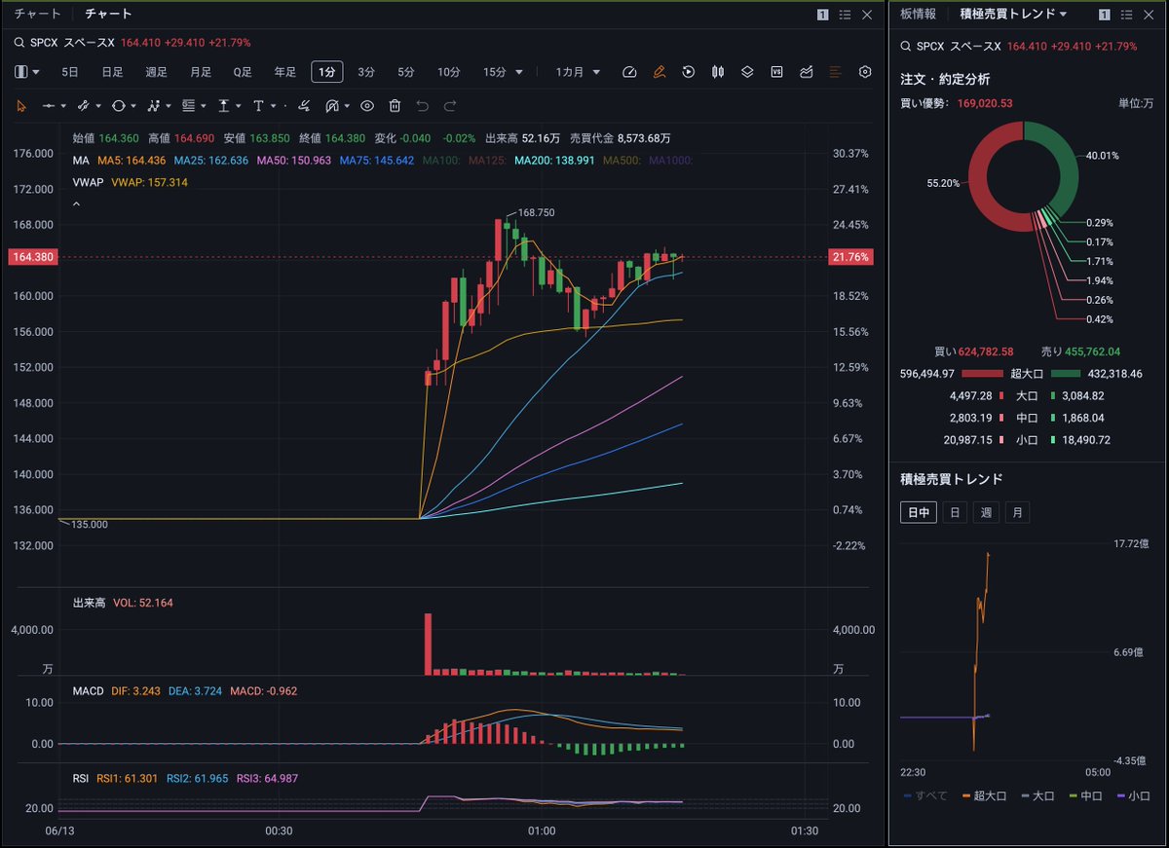The height and width of the screenshot is (848, 1169).
Task: Select the ellipse shape drawing tool
Action: point(118,105)
